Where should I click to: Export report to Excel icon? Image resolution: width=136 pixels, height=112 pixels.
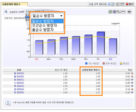(110, 12)
